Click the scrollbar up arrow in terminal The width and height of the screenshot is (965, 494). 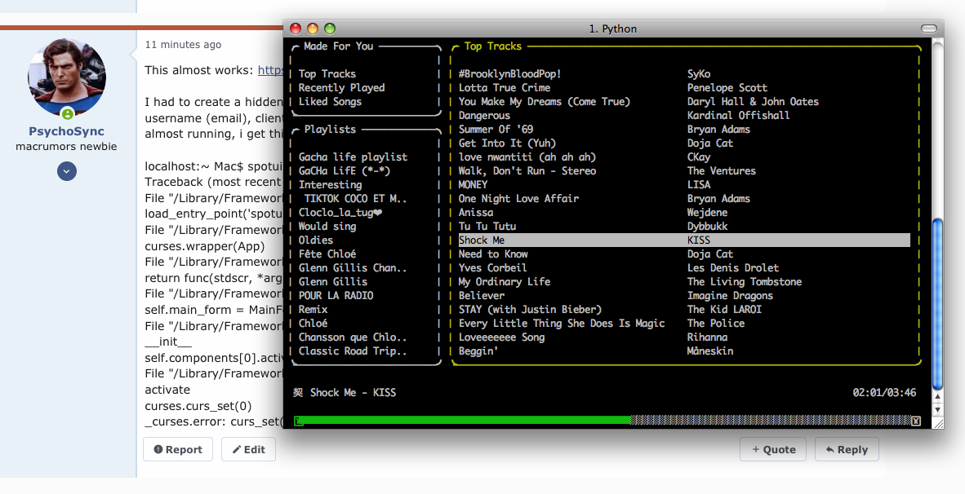tap(937, 396)
